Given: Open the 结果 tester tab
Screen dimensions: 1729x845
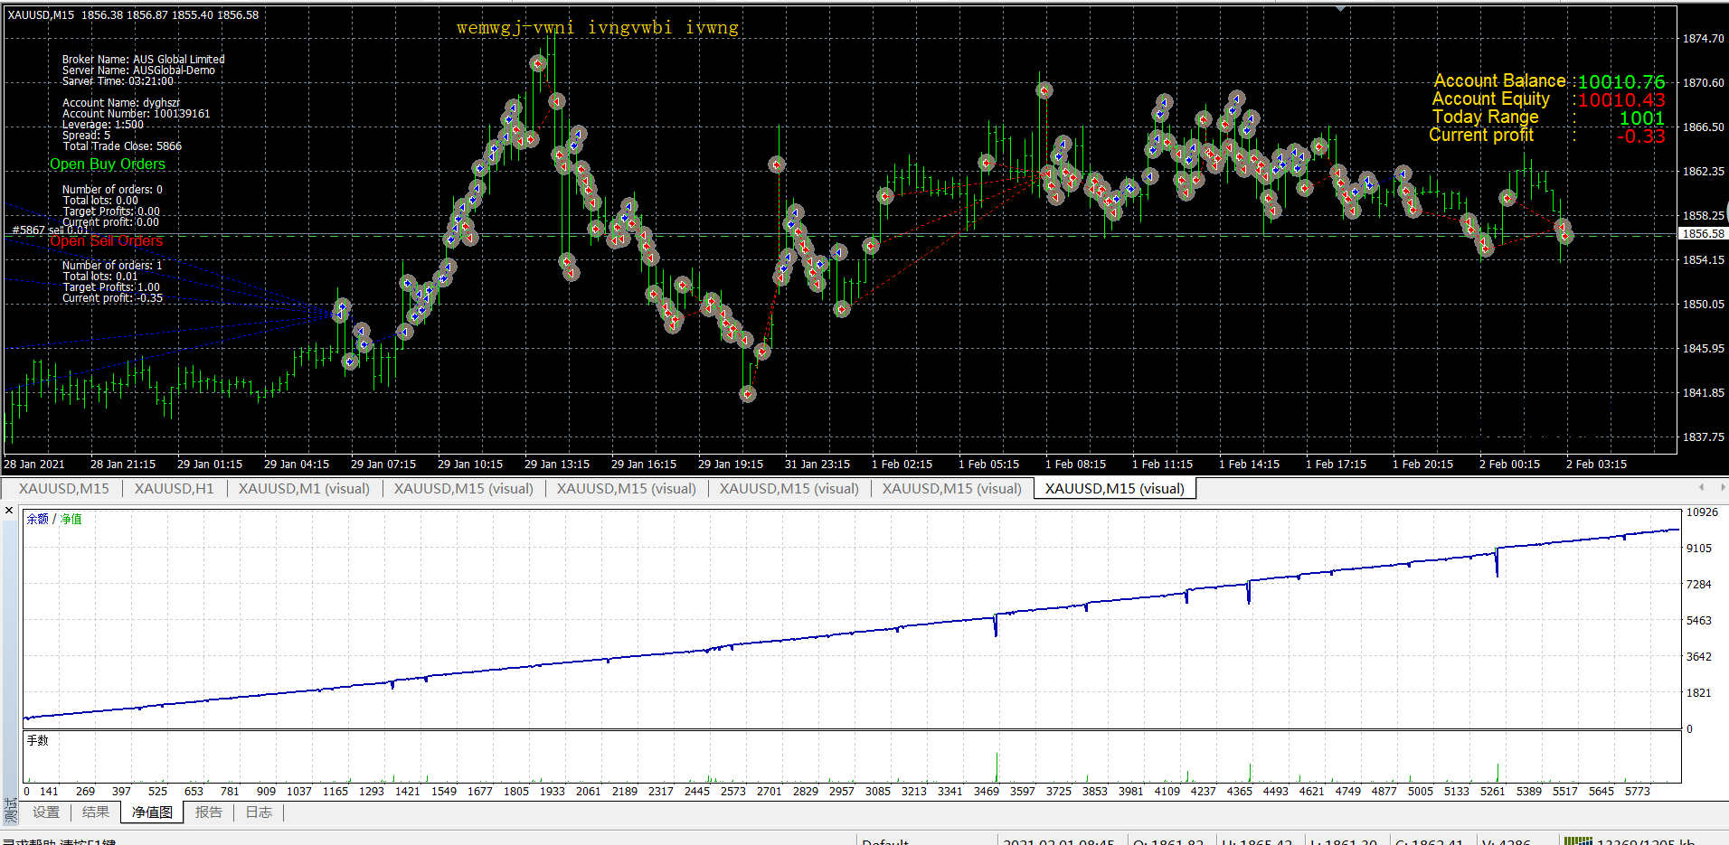Looking at the screenshot, I should (x=95, y=812).
